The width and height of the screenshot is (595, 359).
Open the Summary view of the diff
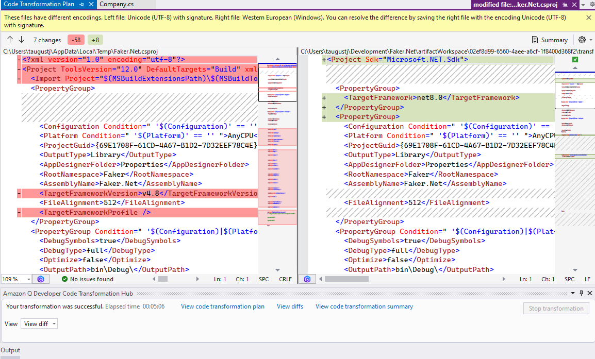click(x=550, y=40)
